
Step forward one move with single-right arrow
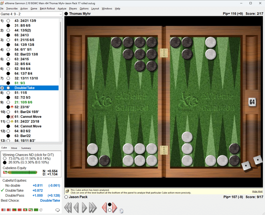[84, 207]
